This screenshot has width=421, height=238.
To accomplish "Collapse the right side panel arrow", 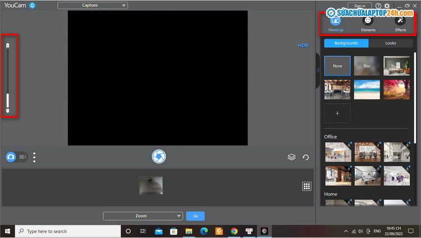I will (x=318, y=70).
